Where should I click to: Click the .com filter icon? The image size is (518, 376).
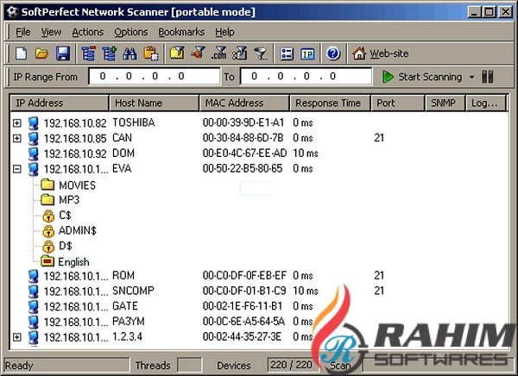pos(218,53)
